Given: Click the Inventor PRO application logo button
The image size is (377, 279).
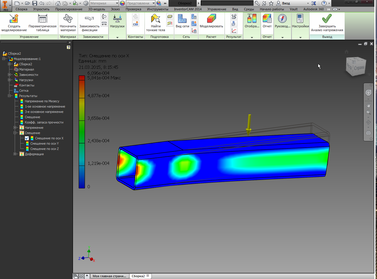Looking at the screenshot, I should tap(6, 6).
